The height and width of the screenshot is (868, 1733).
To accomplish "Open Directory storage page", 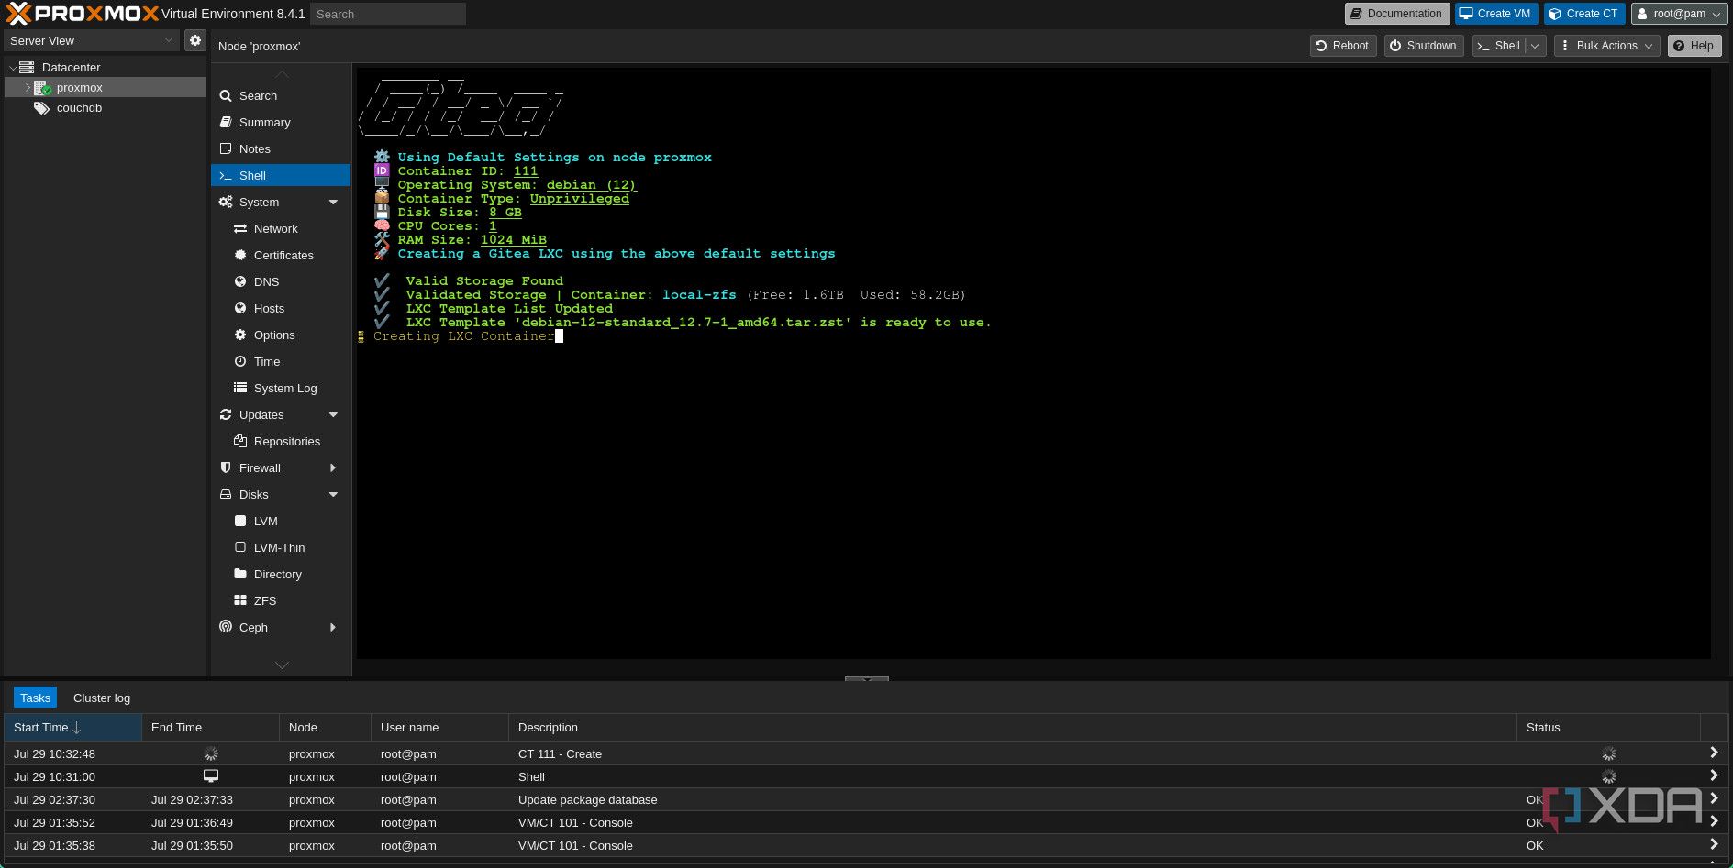I will tap(281, 574).
